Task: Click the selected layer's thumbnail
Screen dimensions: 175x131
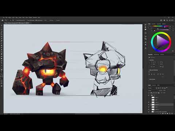Action: click(x=153, y=104)
